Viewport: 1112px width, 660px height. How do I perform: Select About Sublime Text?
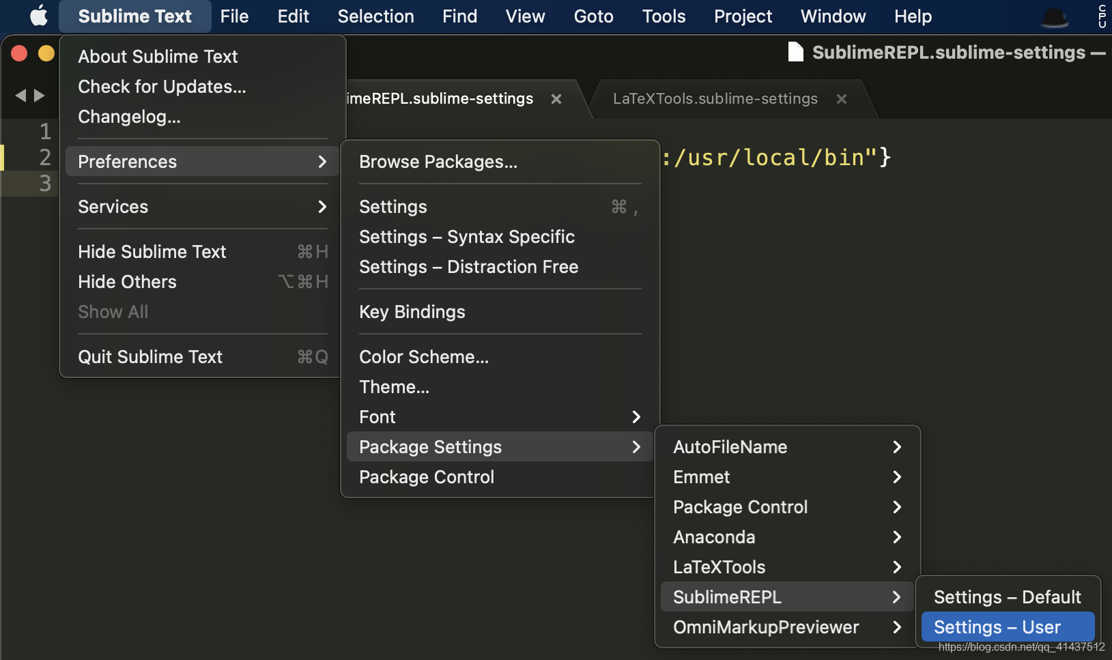tap(203, 57)
